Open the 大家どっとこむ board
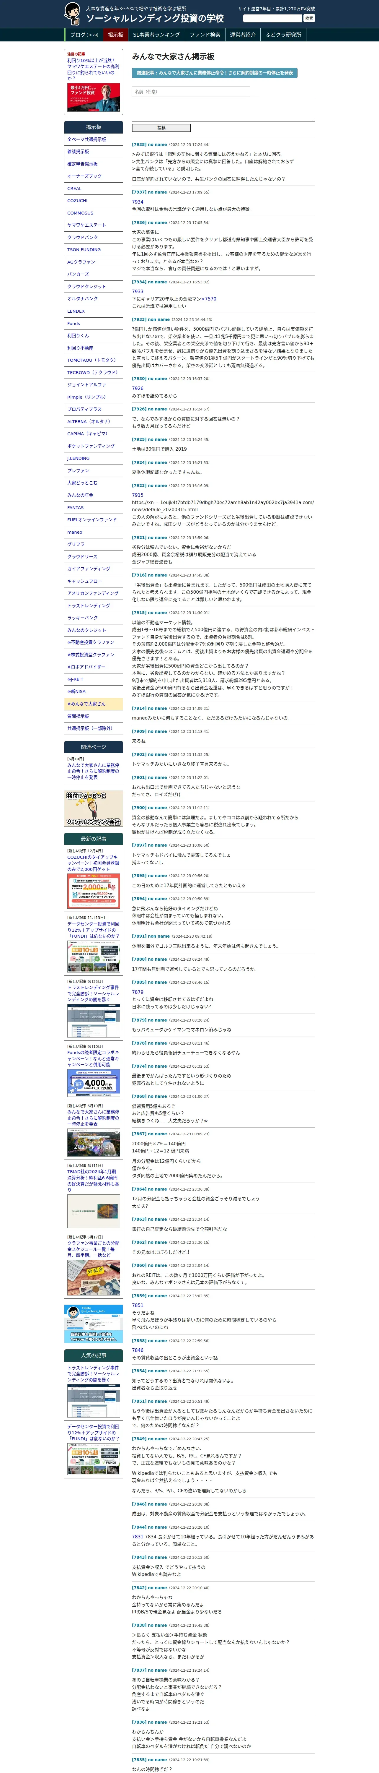 coord(94,483)
